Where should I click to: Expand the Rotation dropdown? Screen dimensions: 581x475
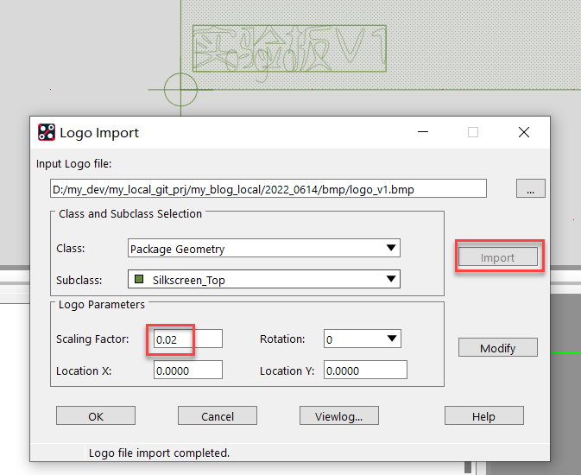pyautogui.click(x=392, y=339)
